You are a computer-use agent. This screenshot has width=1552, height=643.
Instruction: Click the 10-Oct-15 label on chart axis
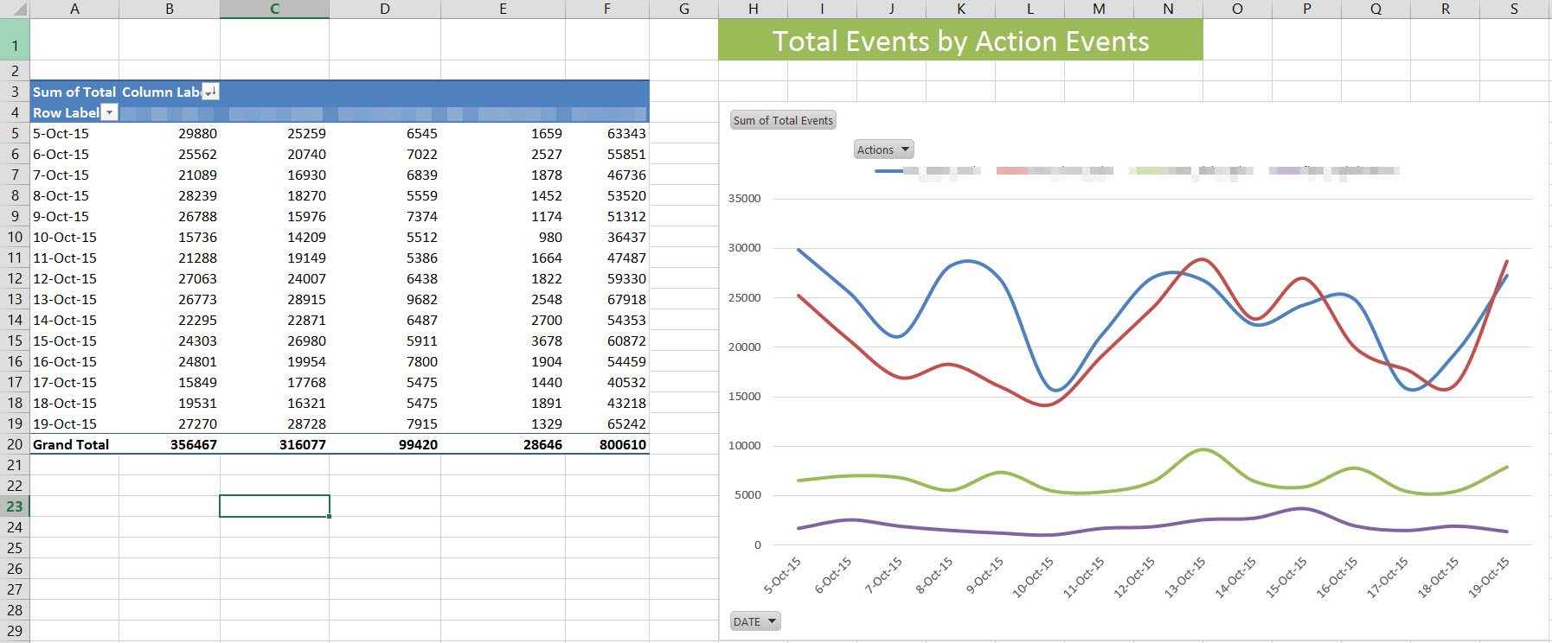point(1034,576)
